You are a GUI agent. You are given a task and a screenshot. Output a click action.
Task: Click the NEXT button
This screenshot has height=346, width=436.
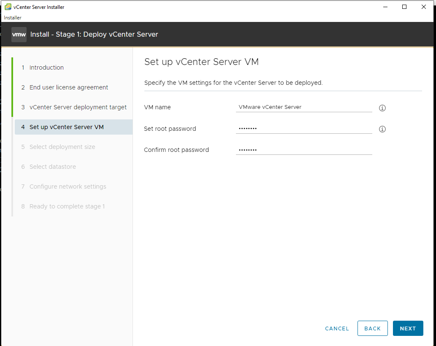(x=408, y=328)
